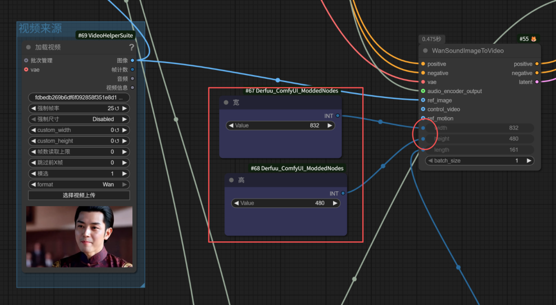Click the 音频 output socket
Screen dimensions: 556x305
click(133, 79)
